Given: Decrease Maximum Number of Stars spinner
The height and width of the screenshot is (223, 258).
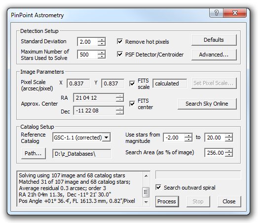Looking at the screenshot, I should tap(102, 56).
